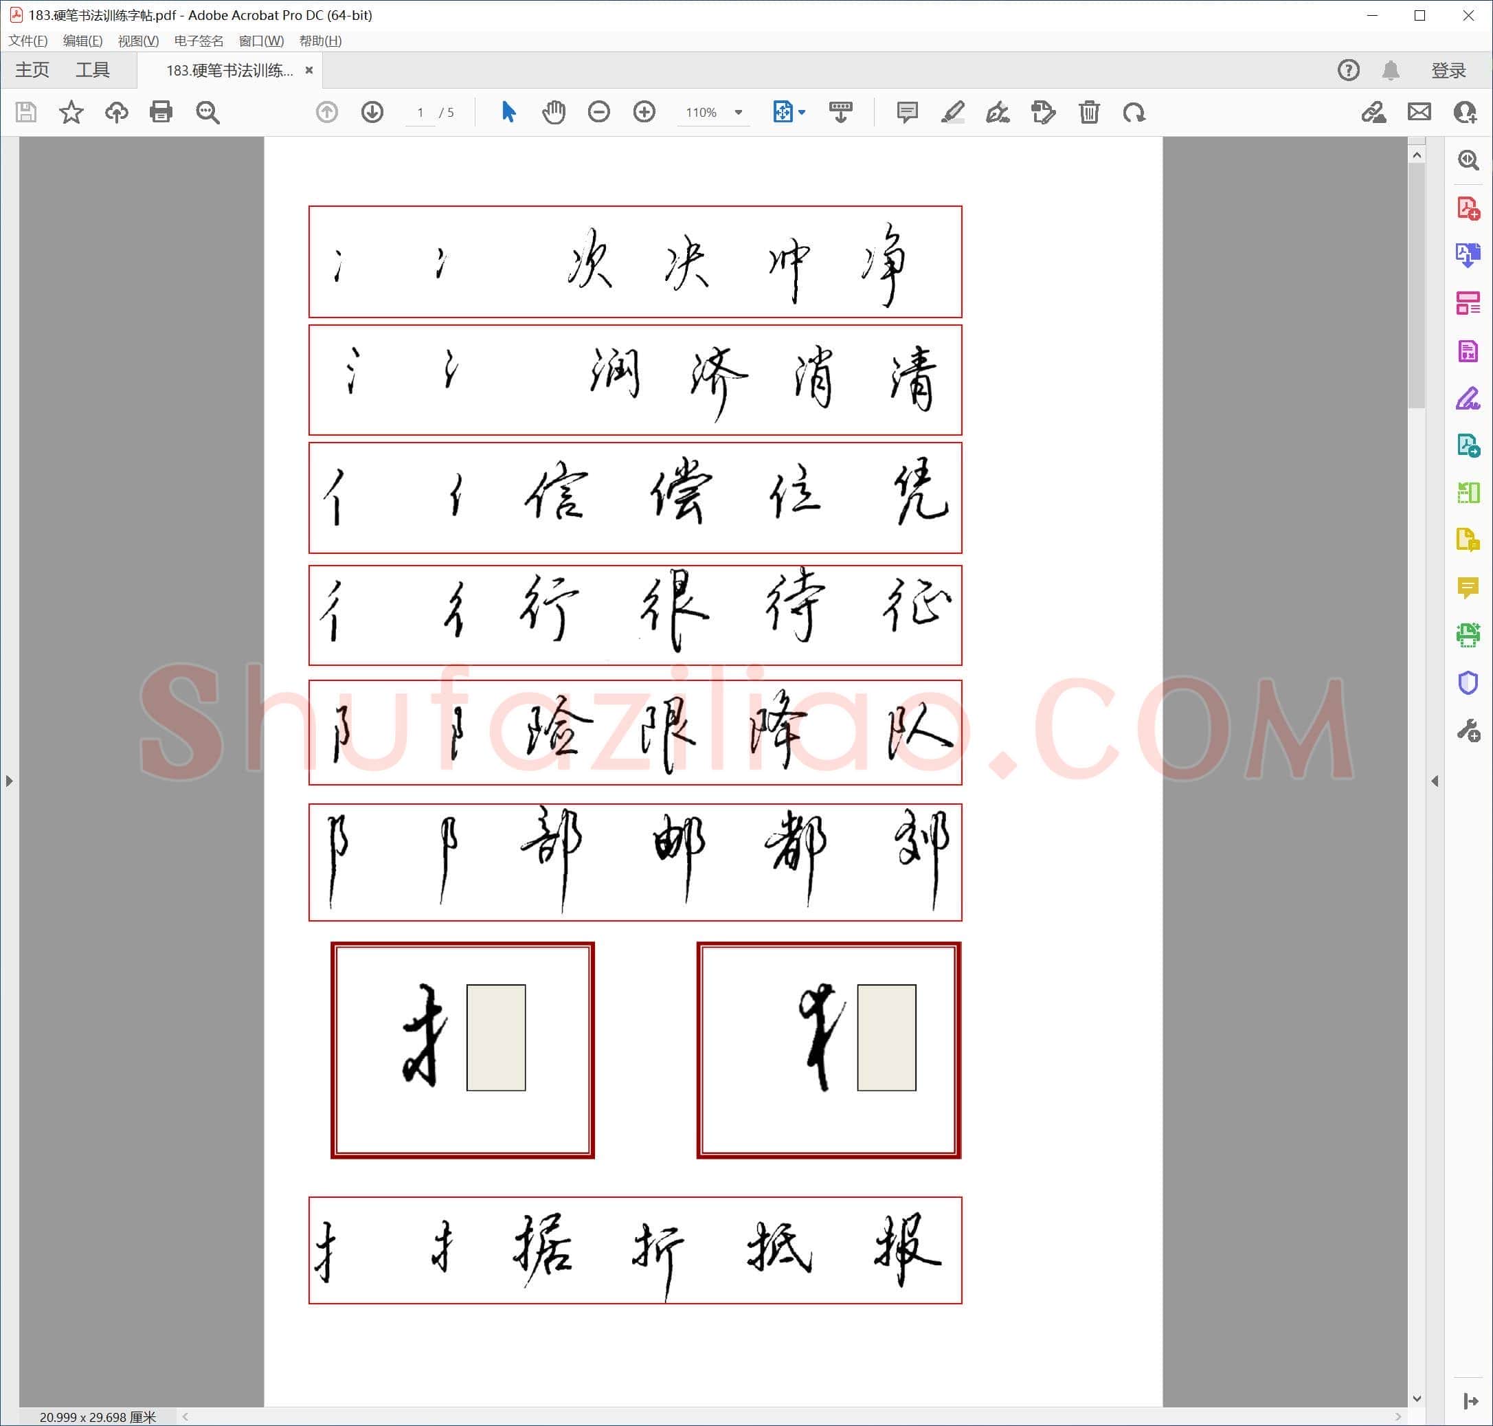The width and height of the screenshot is (1493, 1426).
Task: Click the vertical scrollbar thumb
Action: click(1416, 286)
